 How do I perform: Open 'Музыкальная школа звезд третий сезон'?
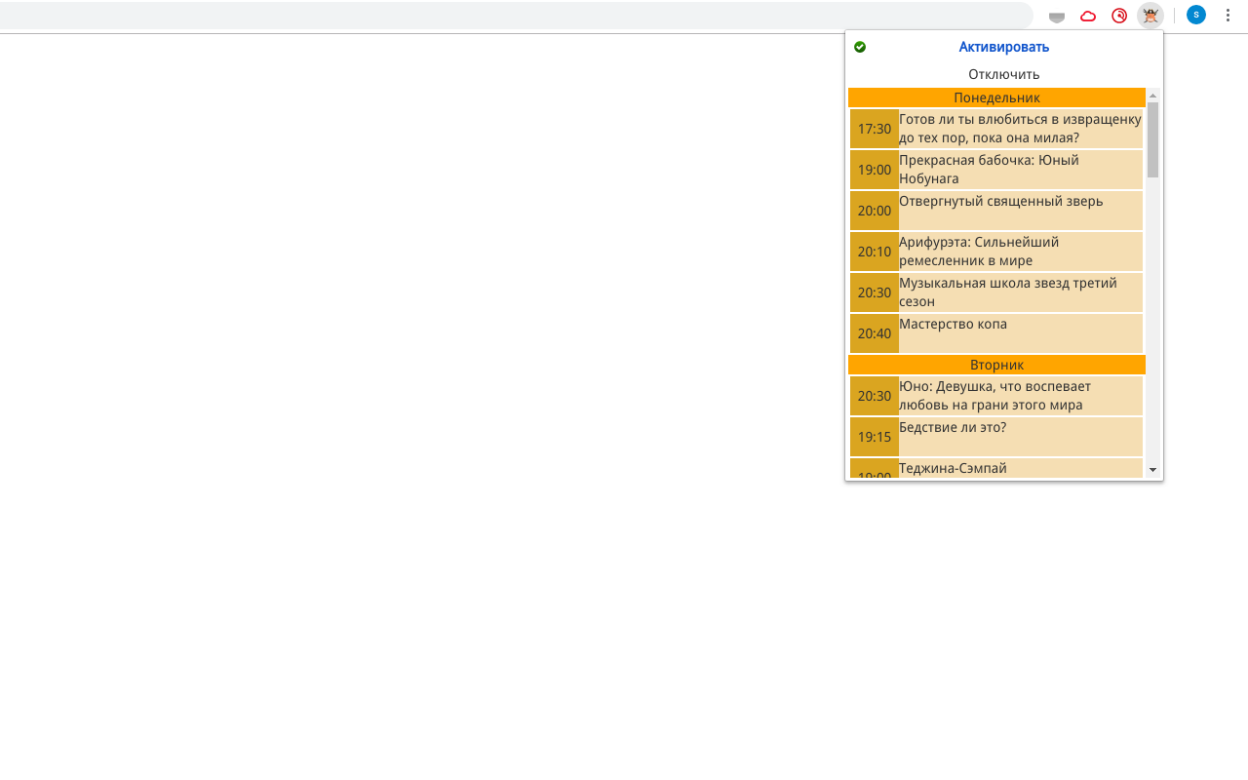point(1021,292)
